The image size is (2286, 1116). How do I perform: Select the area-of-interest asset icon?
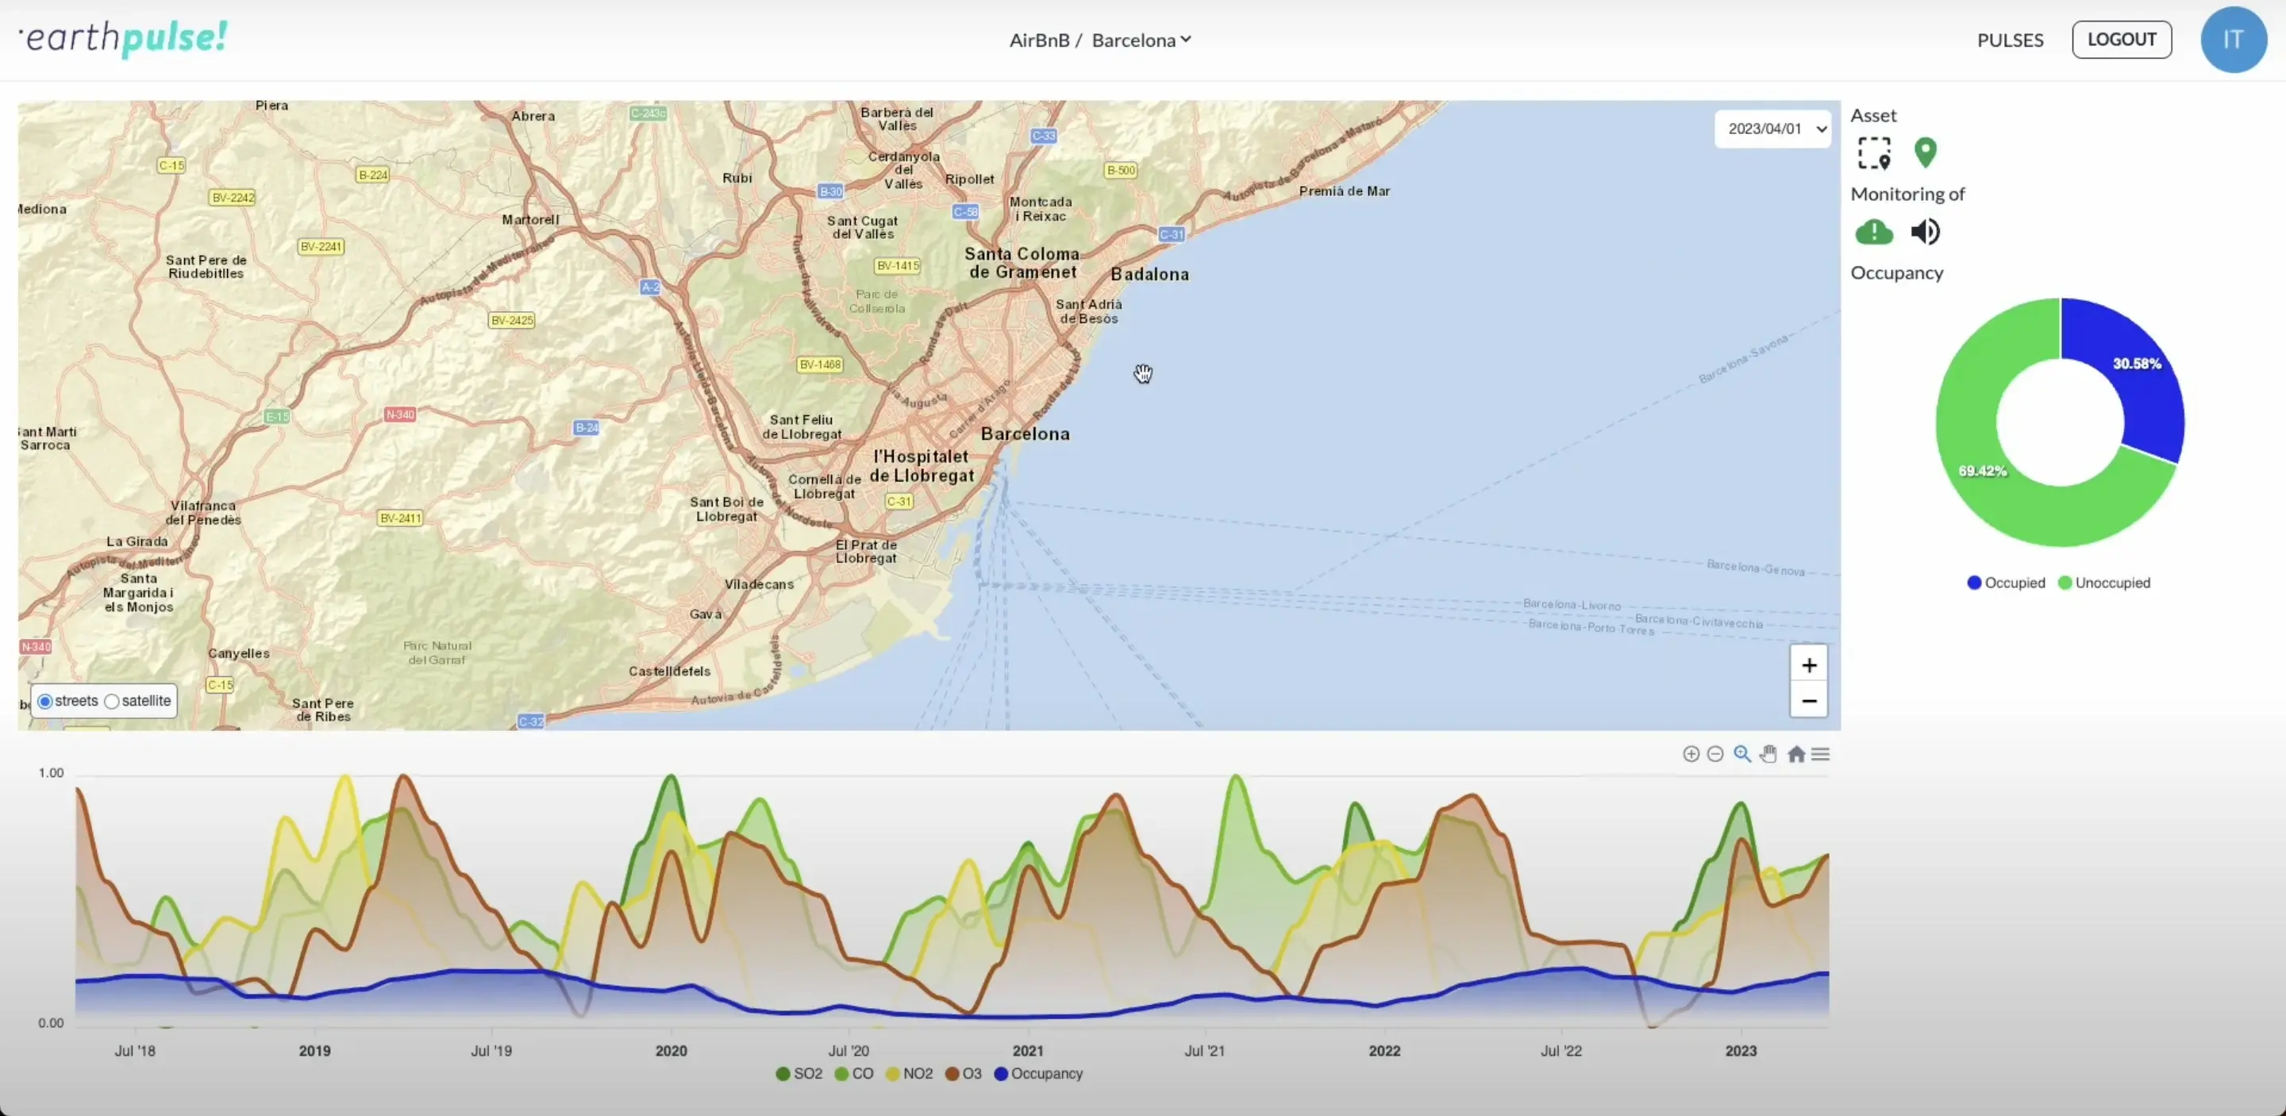pyautogui.click(x=1874, y=152)
